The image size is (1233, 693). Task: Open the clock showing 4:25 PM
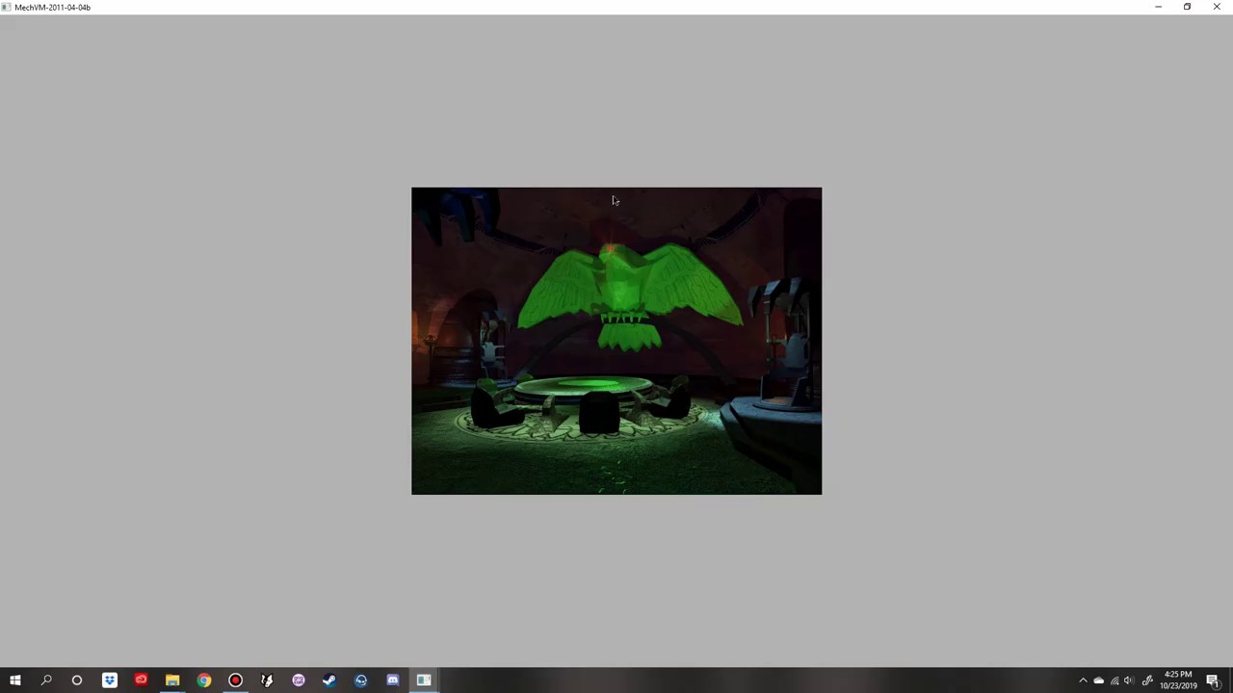pos(1178,680)
